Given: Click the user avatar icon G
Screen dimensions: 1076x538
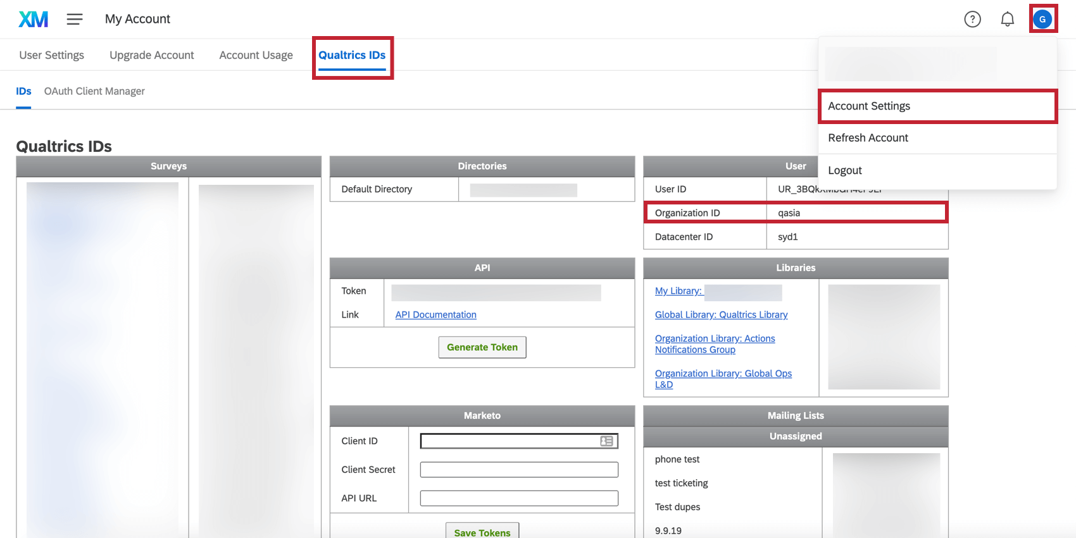Looking at the screenshot, I should click(x=1042, y=19).
